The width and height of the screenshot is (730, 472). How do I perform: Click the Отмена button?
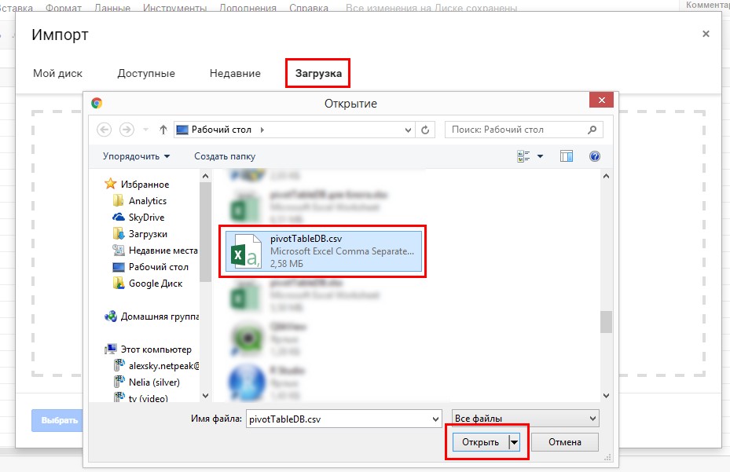coord(564,442)
